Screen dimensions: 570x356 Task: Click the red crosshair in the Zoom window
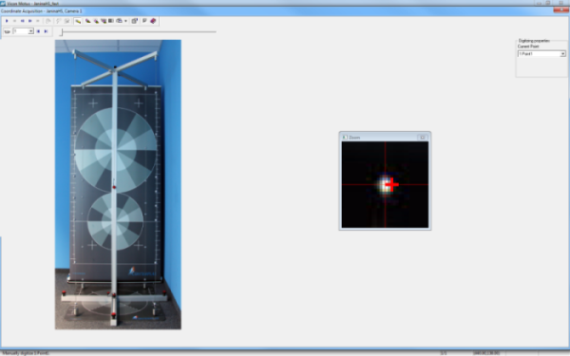(x=391, y=184)
